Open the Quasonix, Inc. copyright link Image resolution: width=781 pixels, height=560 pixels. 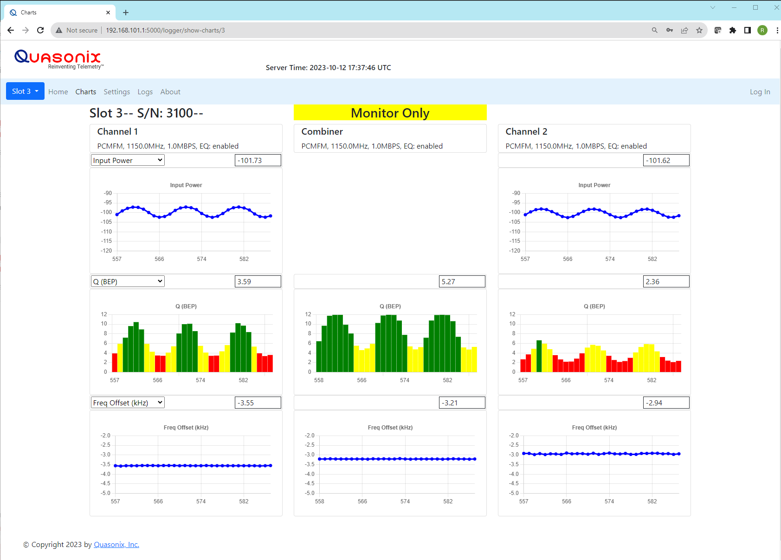click(116, 544)
